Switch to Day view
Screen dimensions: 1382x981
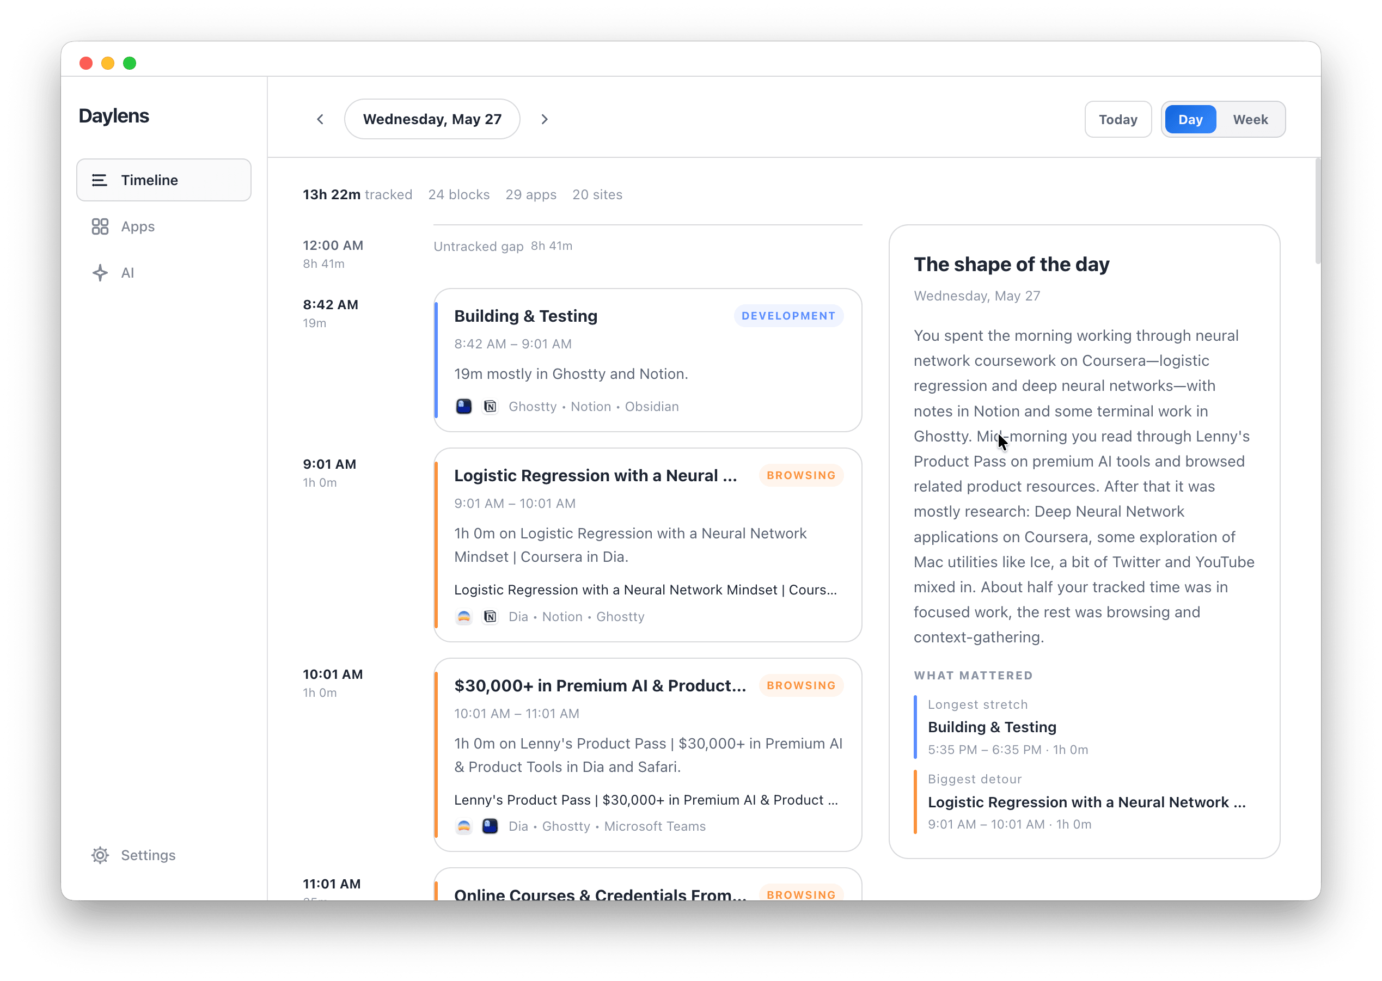pyautogui.click(x=1190, y=120)
